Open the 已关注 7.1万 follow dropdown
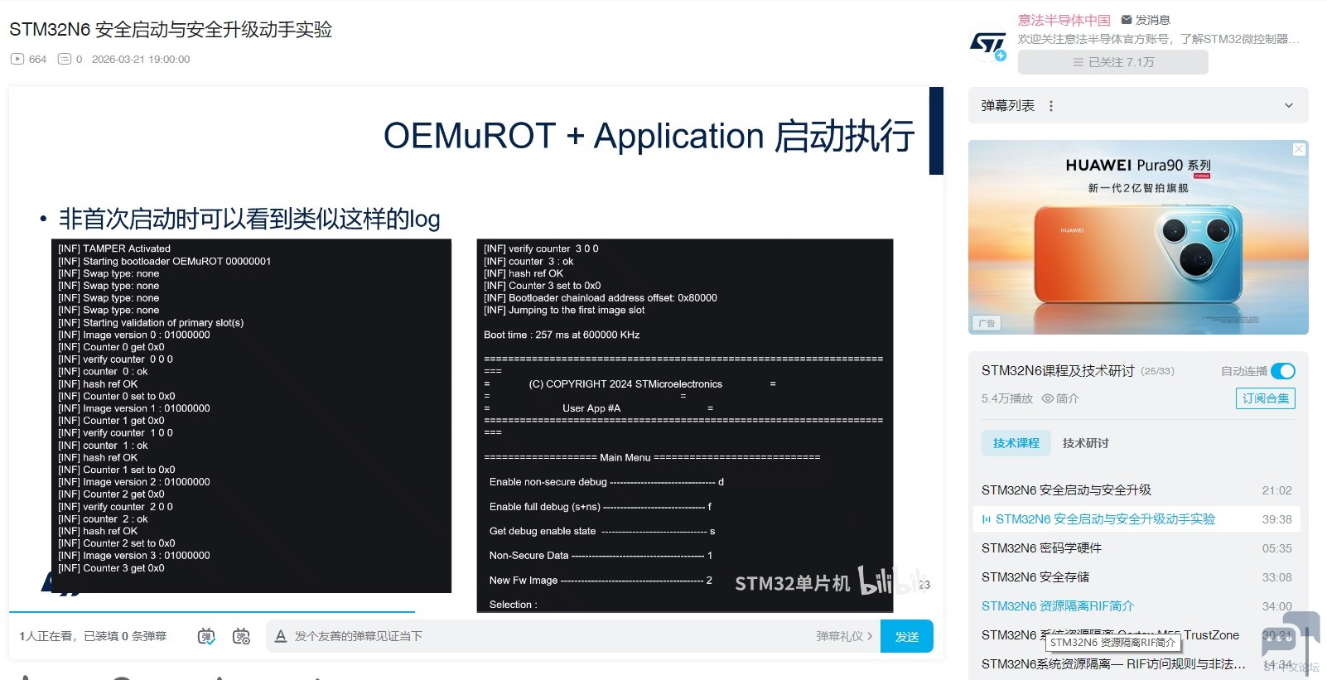 coord(1112,62)
